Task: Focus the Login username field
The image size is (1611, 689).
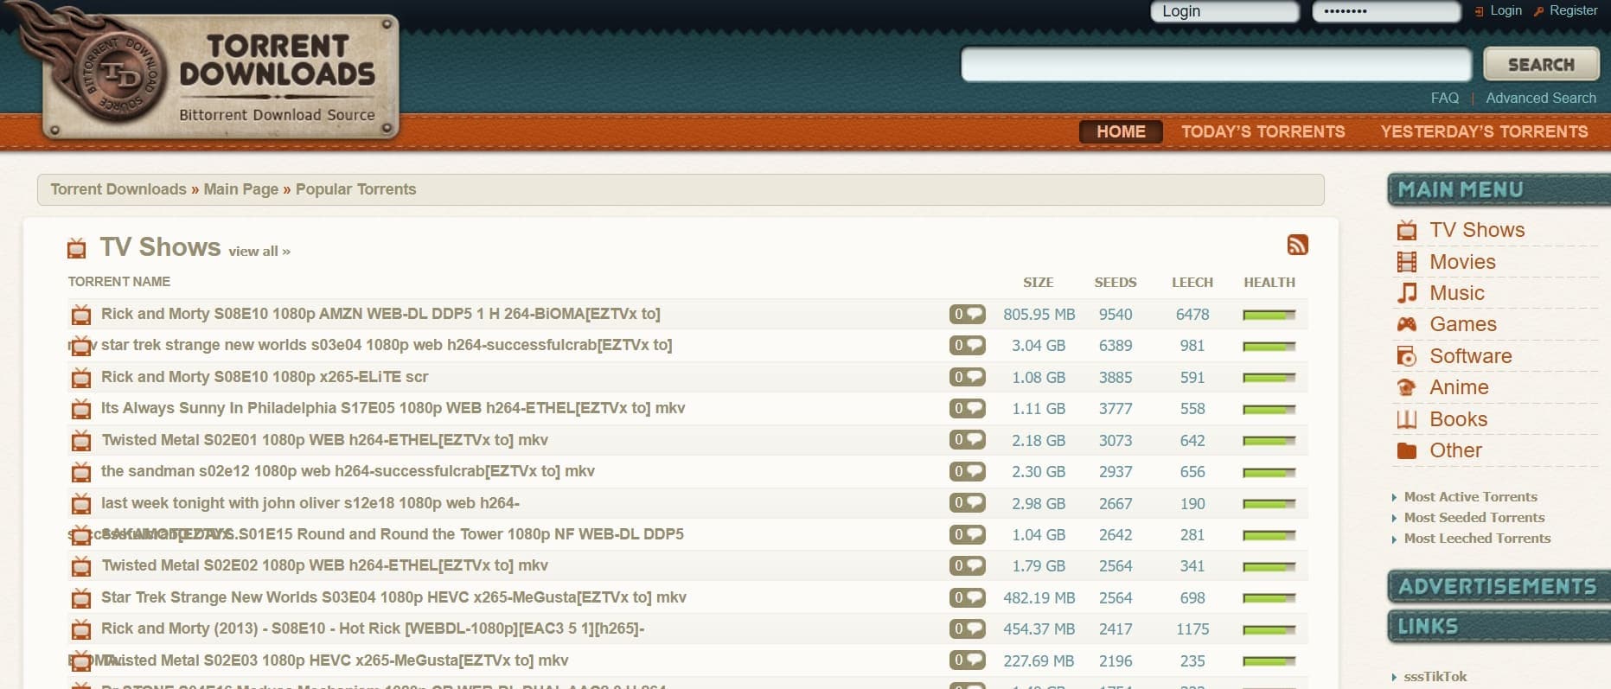Action: (1224, 11)
